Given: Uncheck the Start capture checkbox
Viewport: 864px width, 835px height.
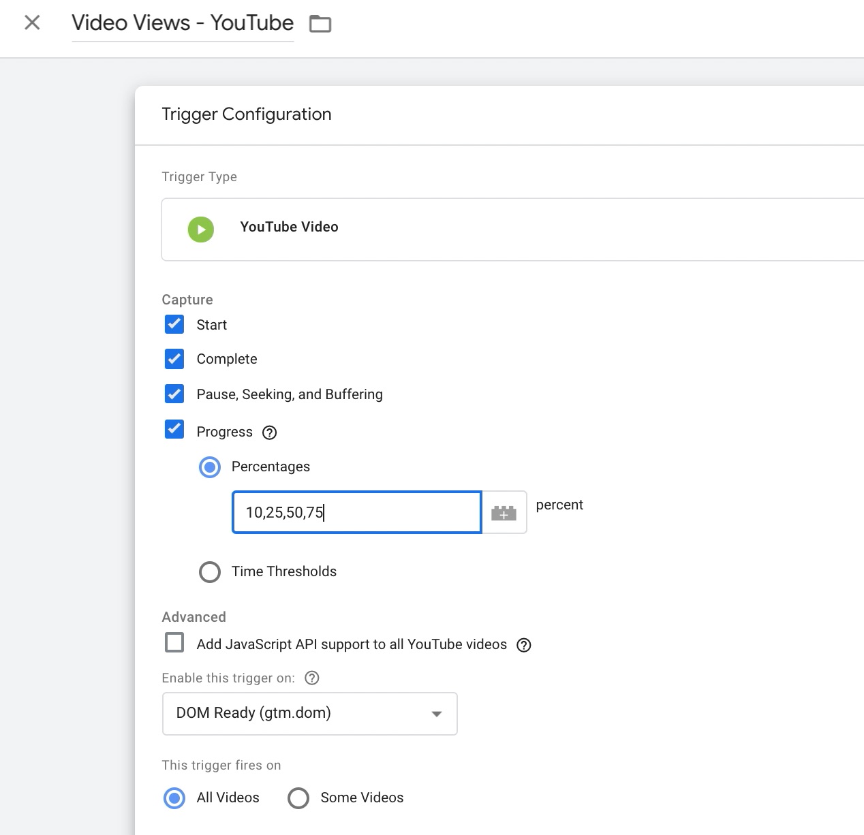Looking at the screenshot, I should (x=174, y=324).
